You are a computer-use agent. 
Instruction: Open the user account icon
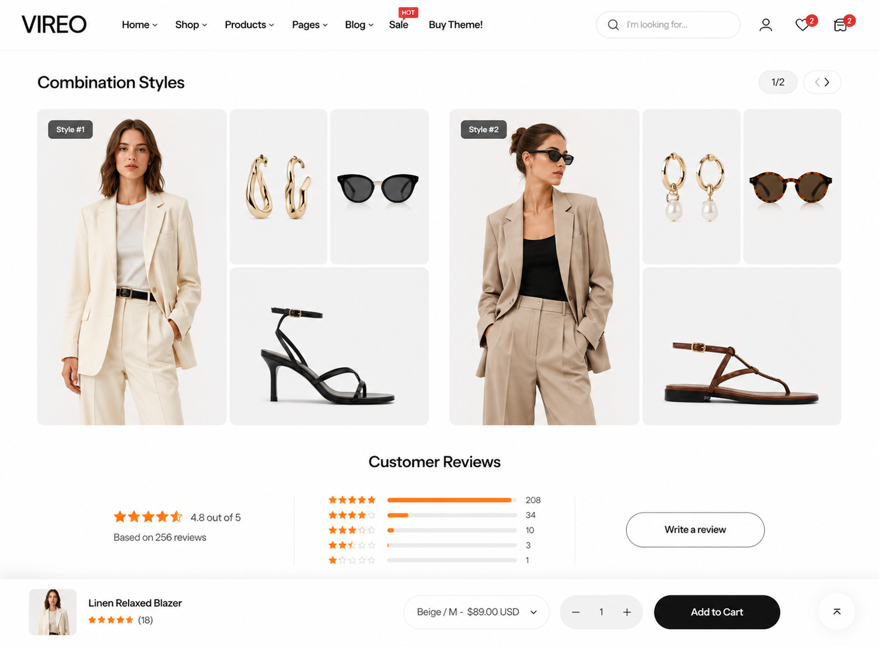765,25
